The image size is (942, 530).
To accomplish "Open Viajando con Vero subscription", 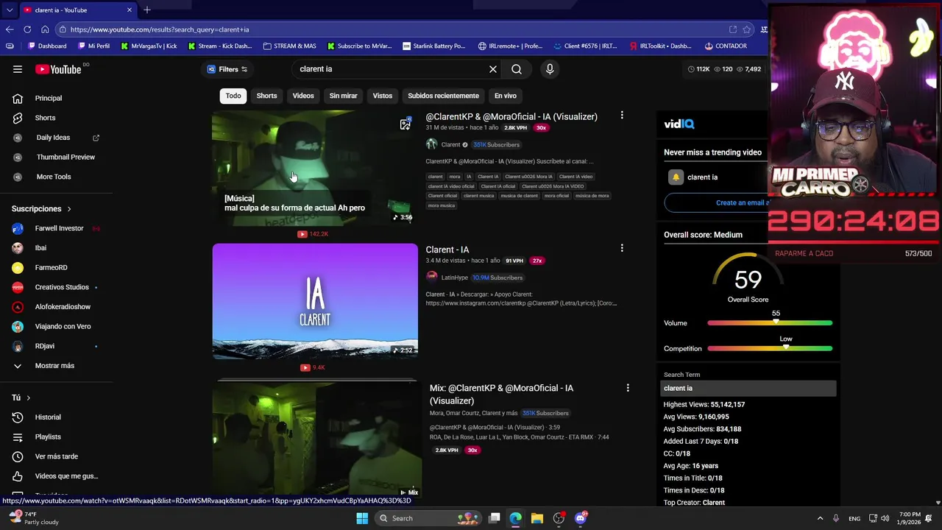I will (63, 326).
